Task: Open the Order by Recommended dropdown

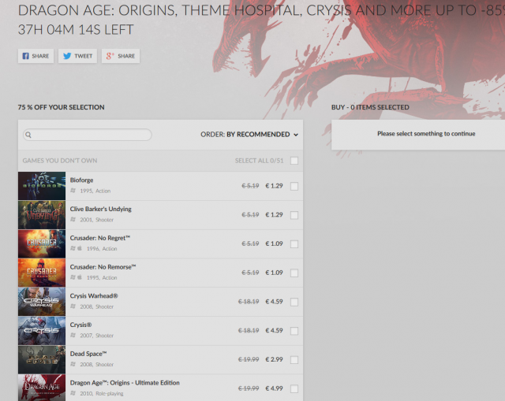Action: click(249, 135)
